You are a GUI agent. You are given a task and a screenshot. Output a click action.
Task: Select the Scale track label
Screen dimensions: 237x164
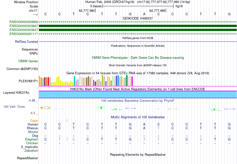(34, 6)
